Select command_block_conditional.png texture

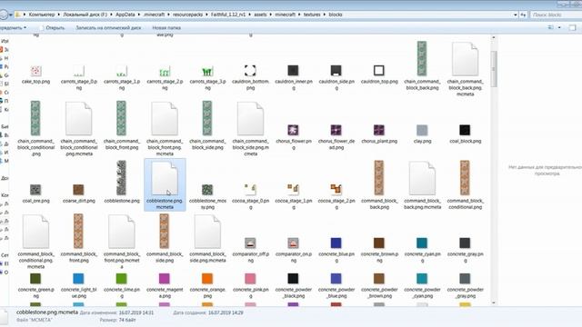click(x=465, y=178)
